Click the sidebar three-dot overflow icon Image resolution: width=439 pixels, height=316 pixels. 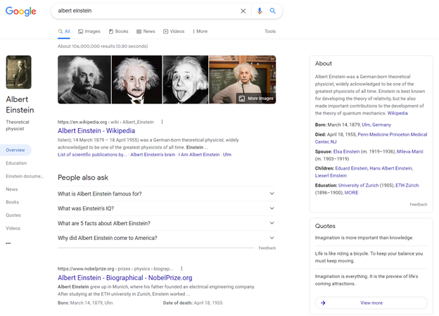click(x=8, y=244)
